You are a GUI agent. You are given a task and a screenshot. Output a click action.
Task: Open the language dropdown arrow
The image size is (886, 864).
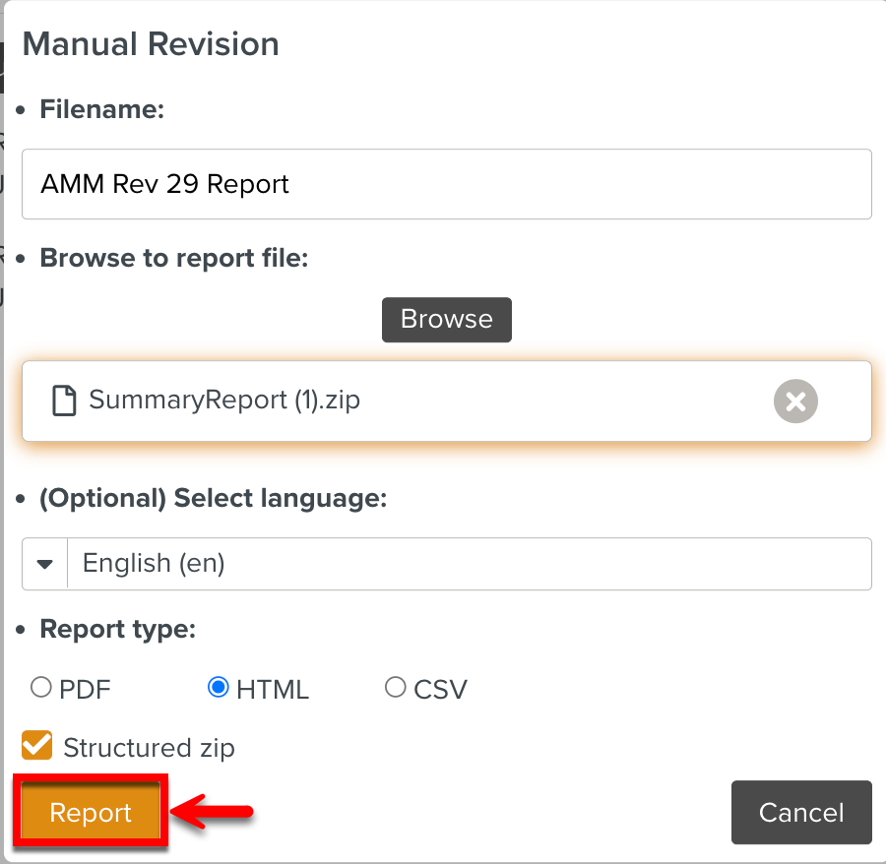pyautogui.click(x=44, y=564)
